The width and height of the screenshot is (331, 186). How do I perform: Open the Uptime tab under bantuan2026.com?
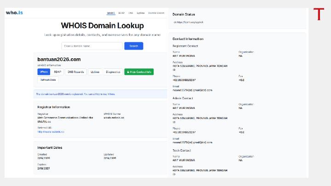pyautogui.click(x=95, y=72)
